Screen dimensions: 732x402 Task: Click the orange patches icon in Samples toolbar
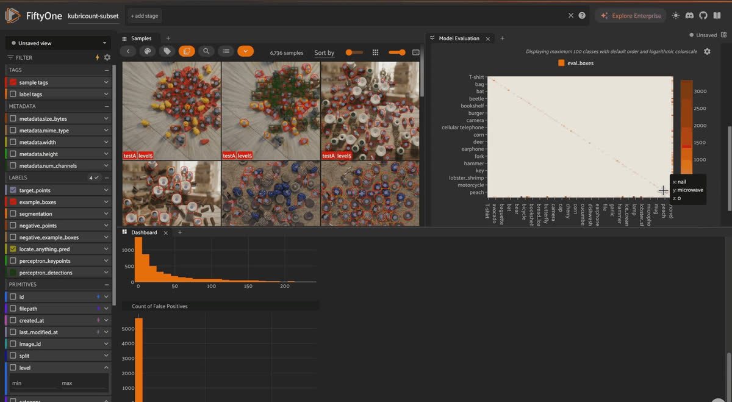point(187,52)
